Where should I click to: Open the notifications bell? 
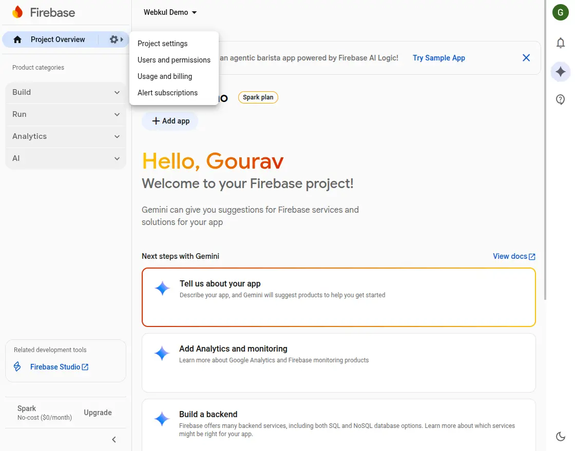(561, 43)
